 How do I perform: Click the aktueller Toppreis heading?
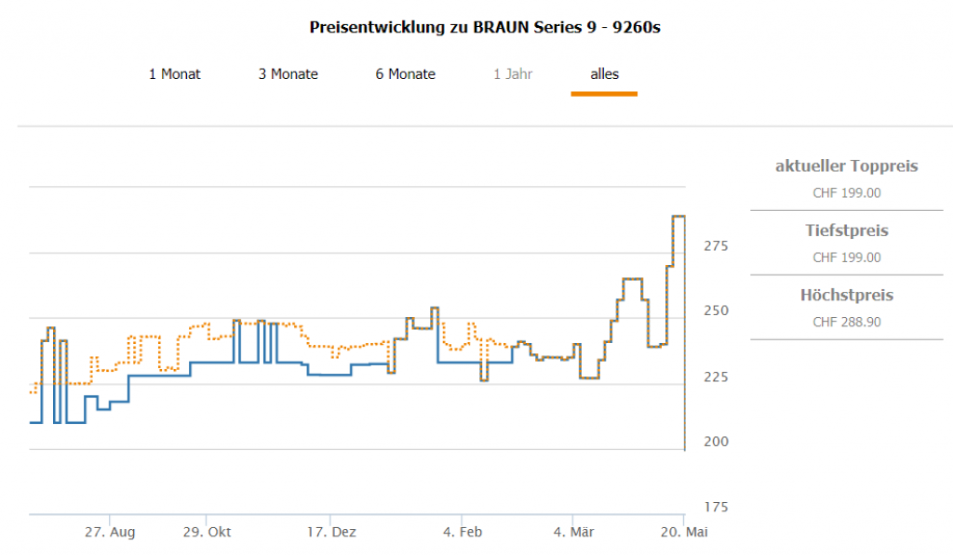click(846, 166)
